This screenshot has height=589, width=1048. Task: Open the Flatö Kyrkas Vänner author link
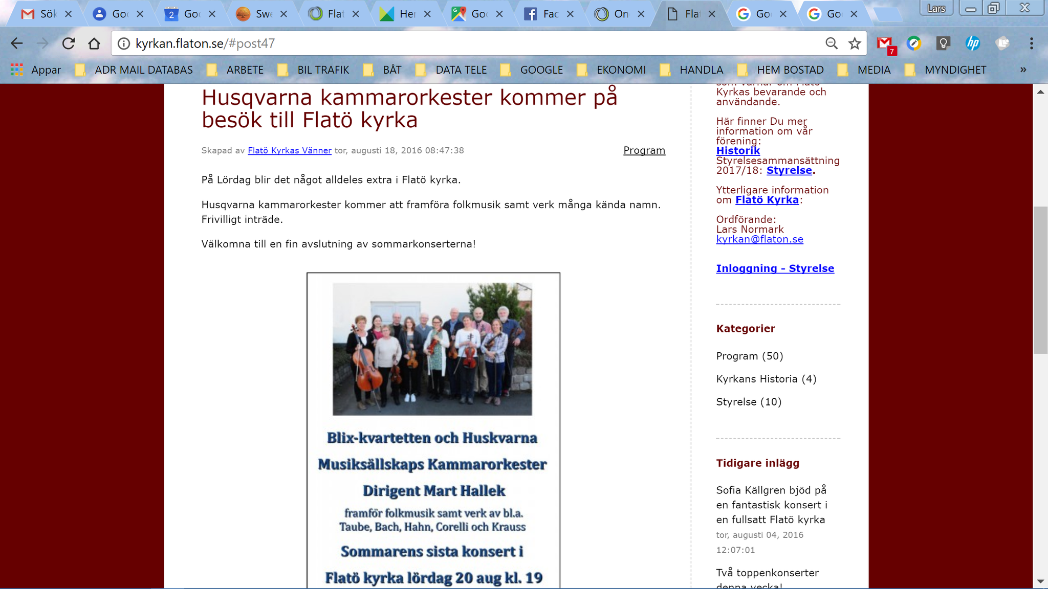coord(290,150)
